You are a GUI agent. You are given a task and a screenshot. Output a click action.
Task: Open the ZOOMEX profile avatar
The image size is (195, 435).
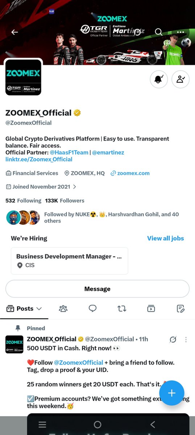coord(23,78)
